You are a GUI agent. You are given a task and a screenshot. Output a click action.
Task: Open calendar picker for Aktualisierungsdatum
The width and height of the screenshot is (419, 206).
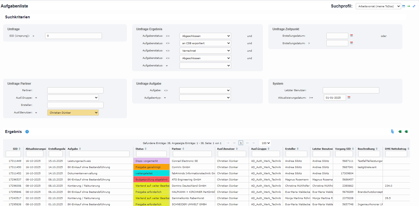coord(349,98)
